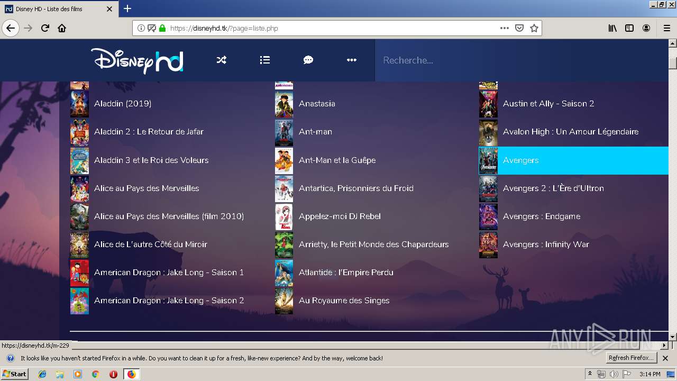Open a random film with the shuffle icon

[222, 60]
